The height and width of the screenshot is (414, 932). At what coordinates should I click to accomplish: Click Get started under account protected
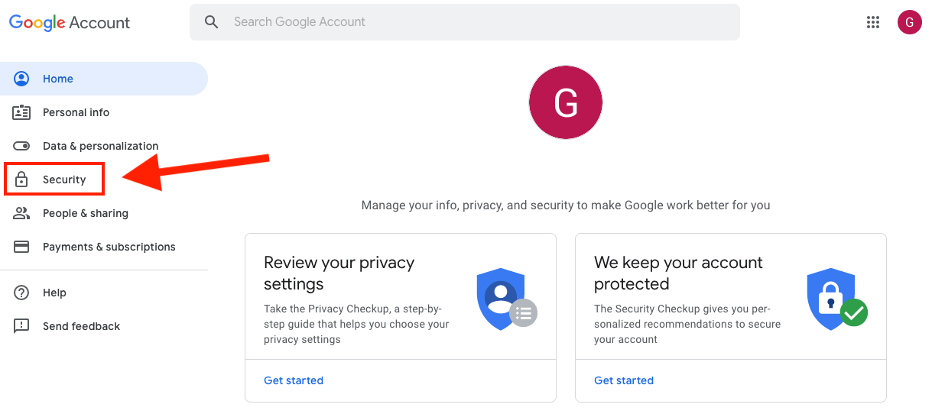point(624,380)
